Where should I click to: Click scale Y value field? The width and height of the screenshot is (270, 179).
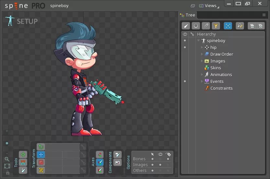71,162
